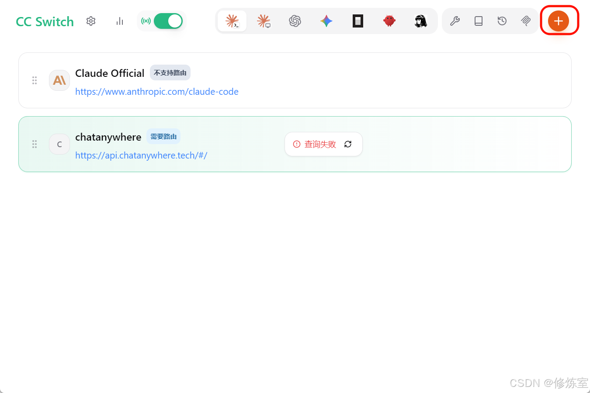Click the proxy broadcast signal icon

[146, 21]
